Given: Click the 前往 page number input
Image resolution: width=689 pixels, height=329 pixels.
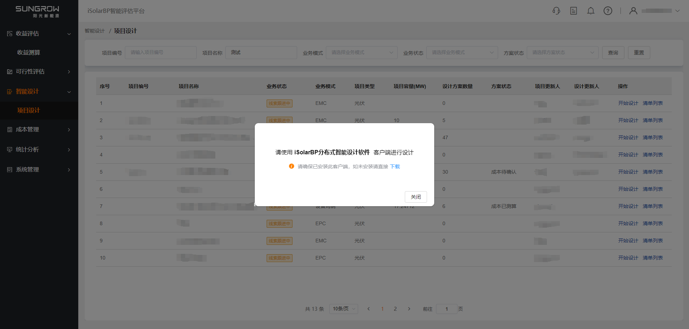Looking at the screenshot, I should coord(447,309).
